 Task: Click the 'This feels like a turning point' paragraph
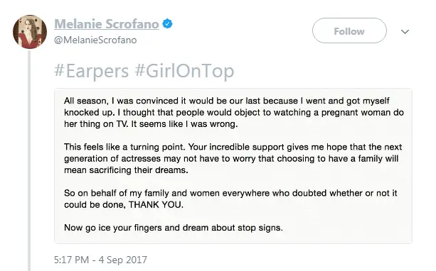point(233,158)
